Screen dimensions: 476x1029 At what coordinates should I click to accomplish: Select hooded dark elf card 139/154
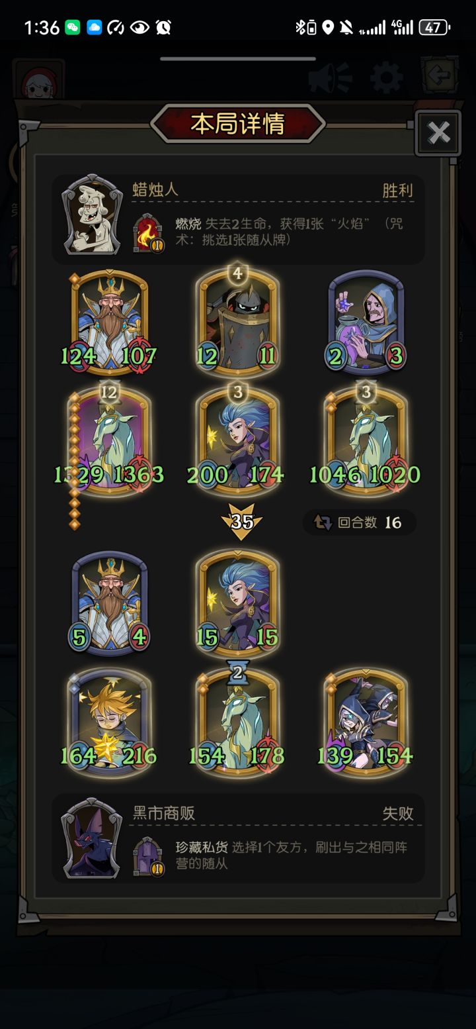[x=366, y=723]
